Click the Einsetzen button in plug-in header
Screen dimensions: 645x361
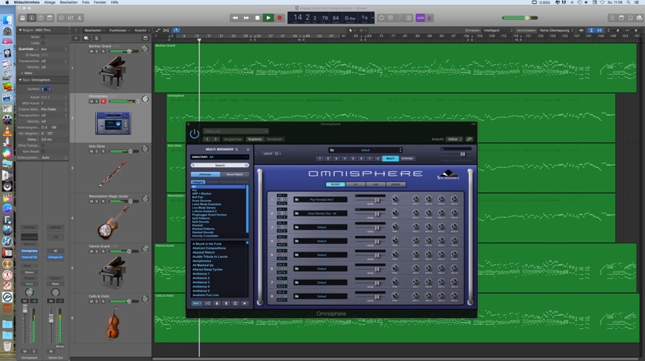[x=274, y=139]
